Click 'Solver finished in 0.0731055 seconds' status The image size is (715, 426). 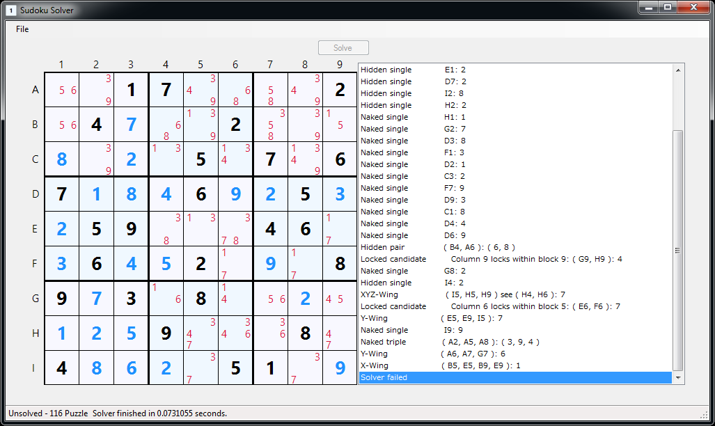159,413
